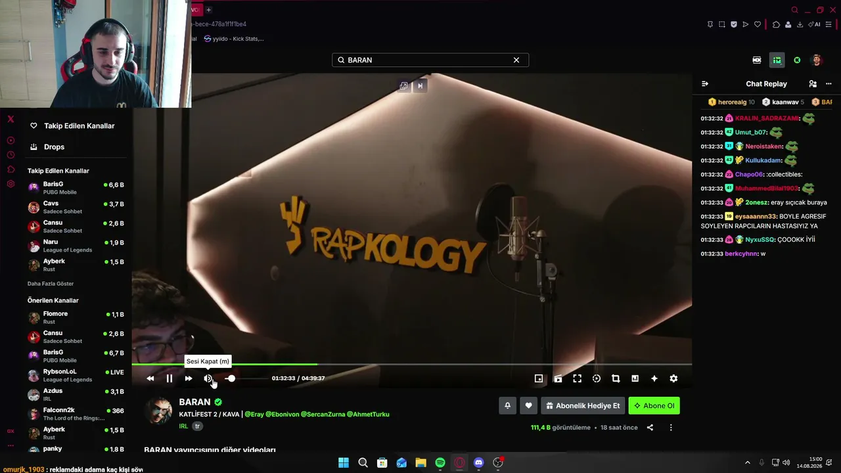841x473 pixels.
Task: Toggle the follow heart button for BARAN
Action: point(528,406)
